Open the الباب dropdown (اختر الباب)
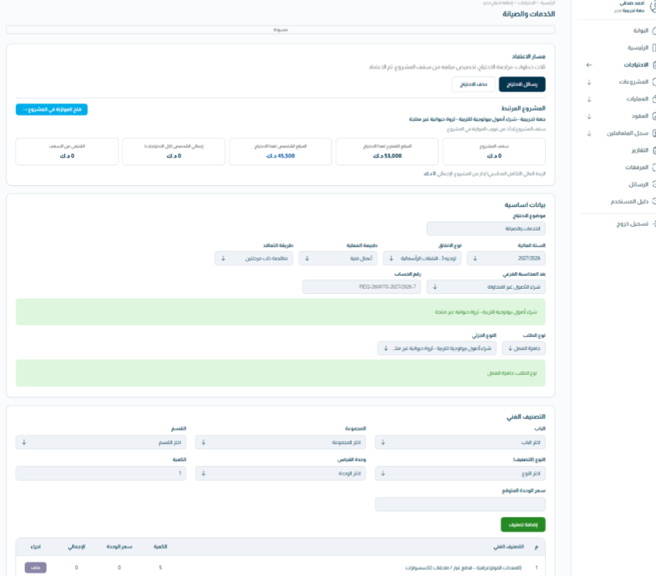This screenshot has height=576, width=656. 460,443
